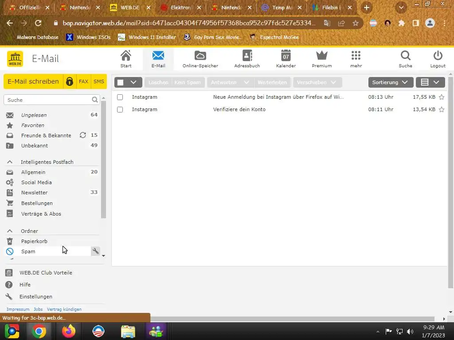Star the Neue Anmeldung Instagram email
This screenshot has height=340, width=454.
click(441, 97)
